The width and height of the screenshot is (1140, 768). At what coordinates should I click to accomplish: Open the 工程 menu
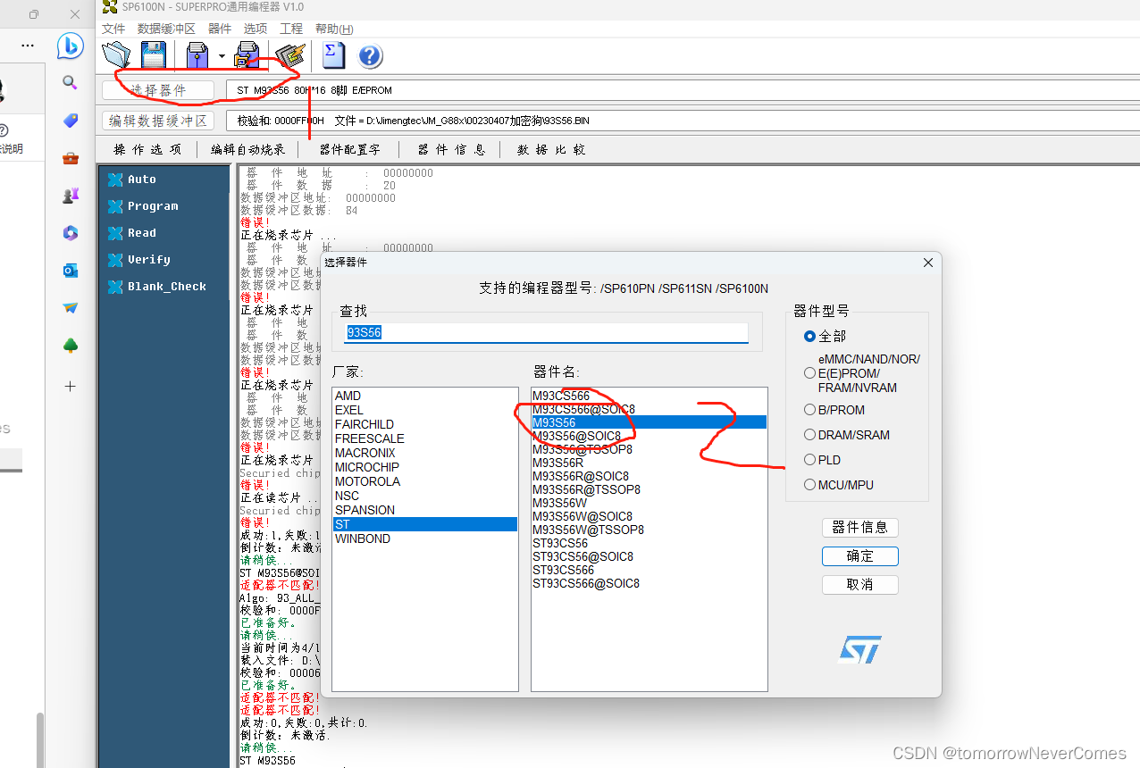pos(291,29)
